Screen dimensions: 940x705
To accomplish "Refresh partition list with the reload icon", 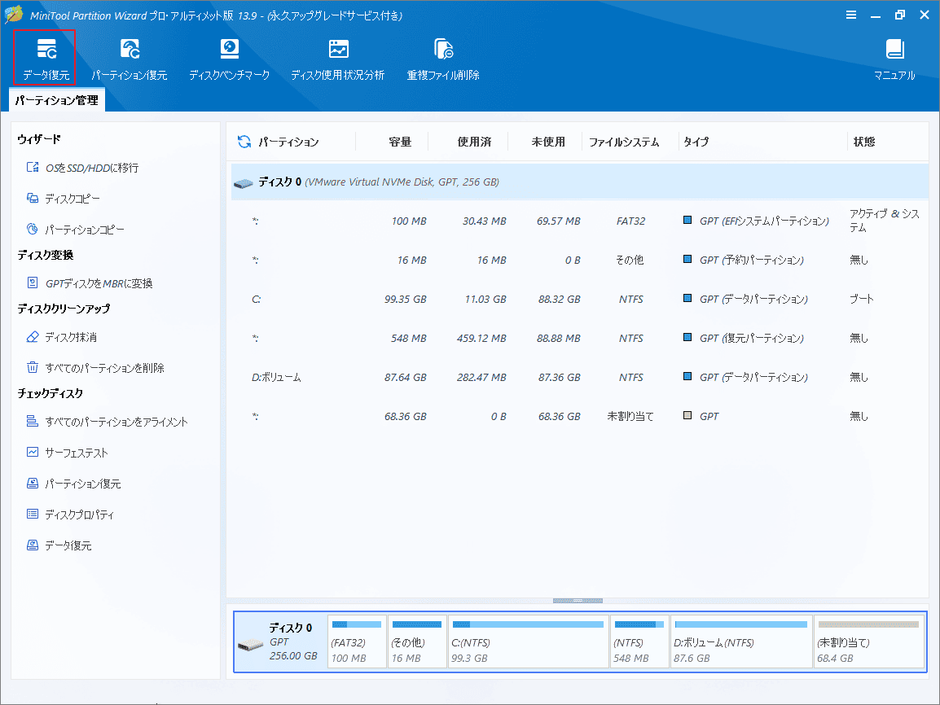I will (x=244, y=142).
